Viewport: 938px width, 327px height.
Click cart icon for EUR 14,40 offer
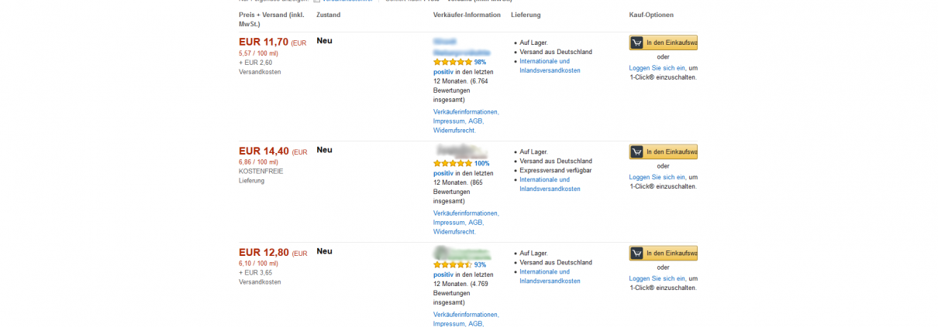636,152
